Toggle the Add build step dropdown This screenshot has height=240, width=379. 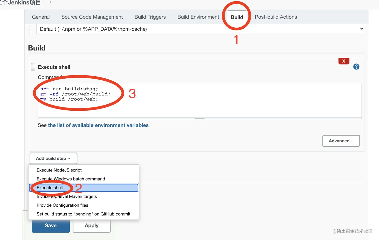[x=53, y=158]
